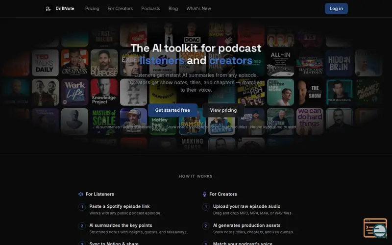Screen dimensions: 392x245
Task: Select the WorkLife podcast cover
Action: (x=75, y=92)
